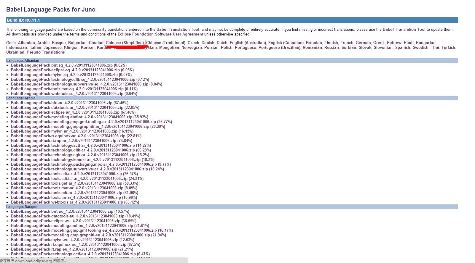Jump to Finnish language packs
Screen dimensions: 475x263
331,43
